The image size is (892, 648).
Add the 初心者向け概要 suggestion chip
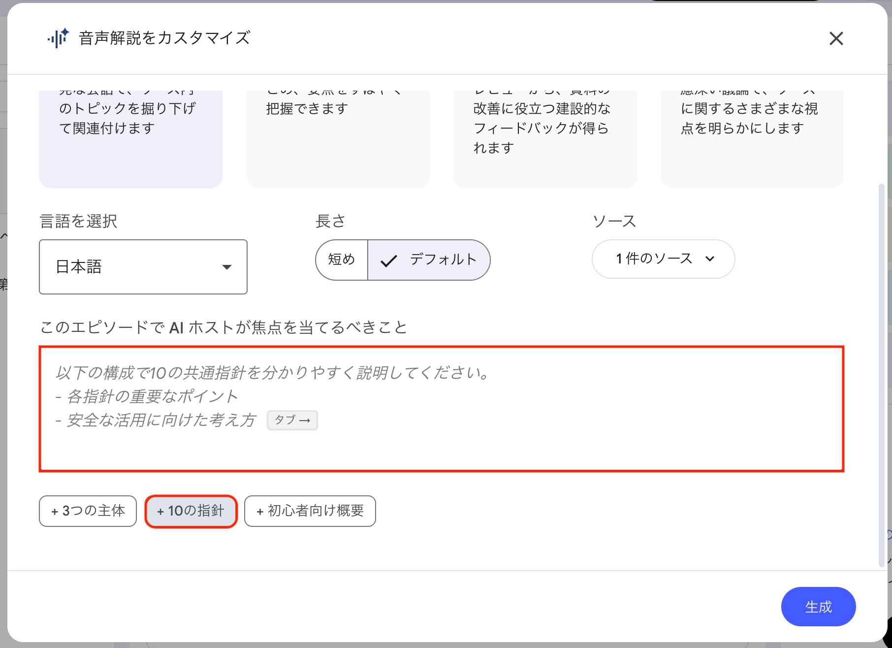tap(310, 511)
